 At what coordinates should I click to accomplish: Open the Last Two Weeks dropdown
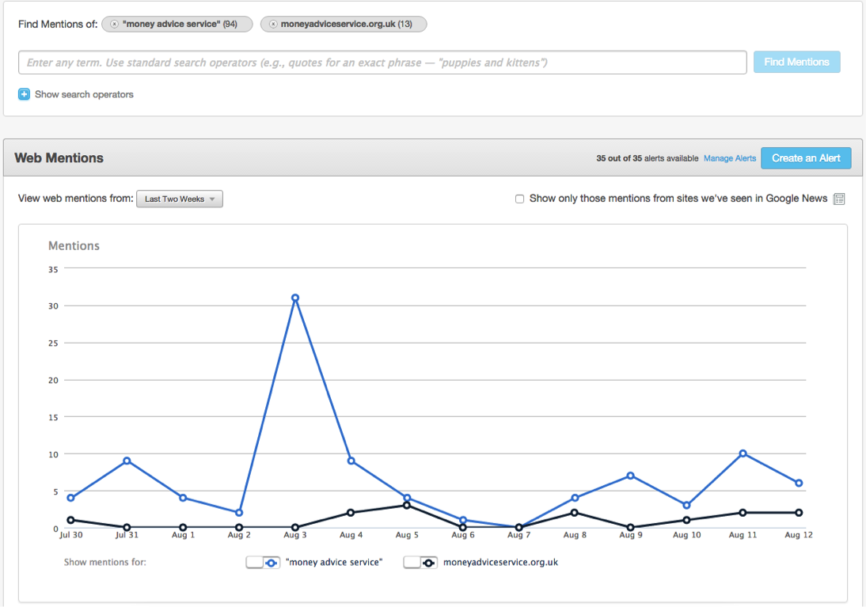[180, 199]
